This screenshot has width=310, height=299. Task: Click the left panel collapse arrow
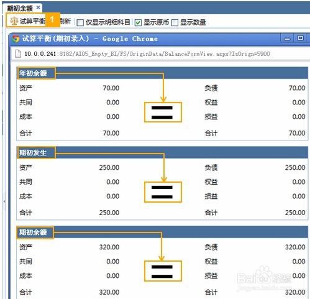pyautogui.click(x=4, y=201)
